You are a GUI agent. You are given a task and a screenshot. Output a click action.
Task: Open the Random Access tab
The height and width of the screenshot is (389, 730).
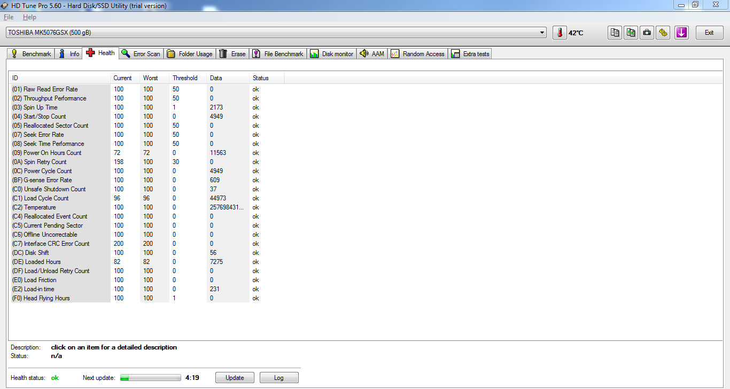click(417, 54)
